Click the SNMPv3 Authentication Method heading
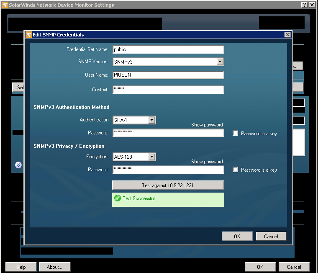The width and height of the screenshot is (318, 273). pos(72,107)
